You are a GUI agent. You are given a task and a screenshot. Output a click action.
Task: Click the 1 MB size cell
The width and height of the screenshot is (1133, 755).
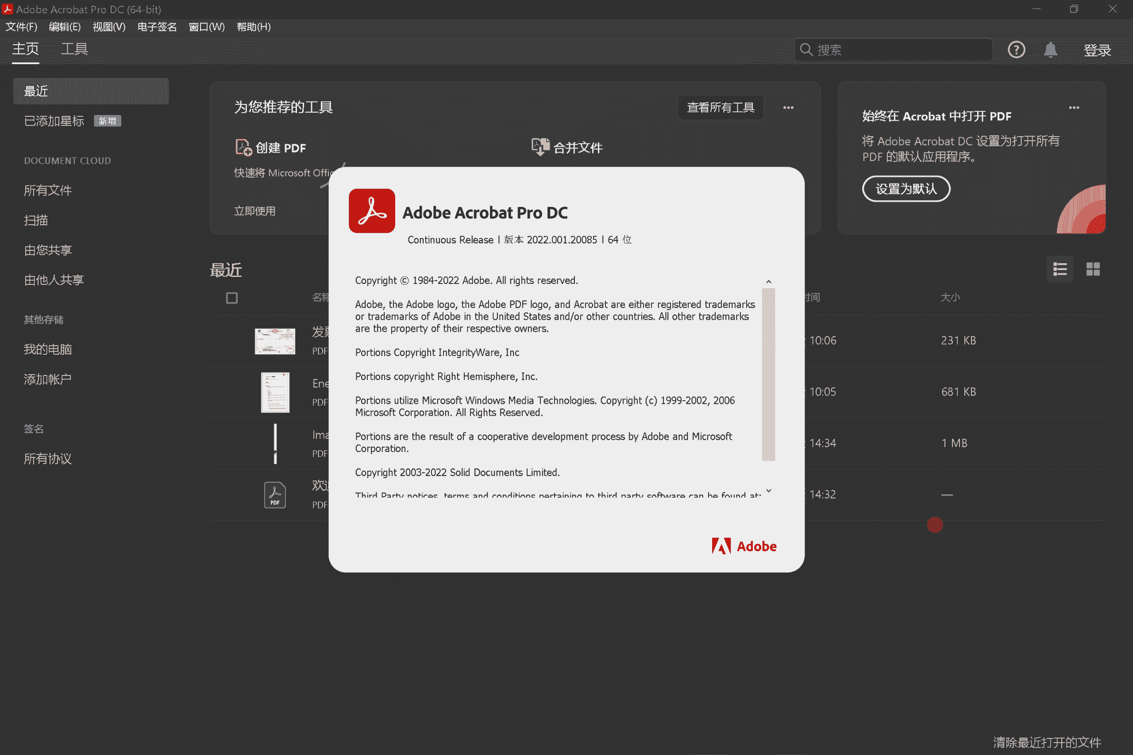click(954, 443)
